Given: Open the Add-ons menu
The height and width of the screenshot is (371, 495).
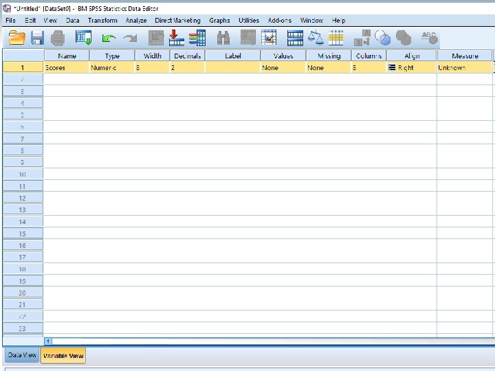Looking at the screenshot, I should (x=279, y=21).
